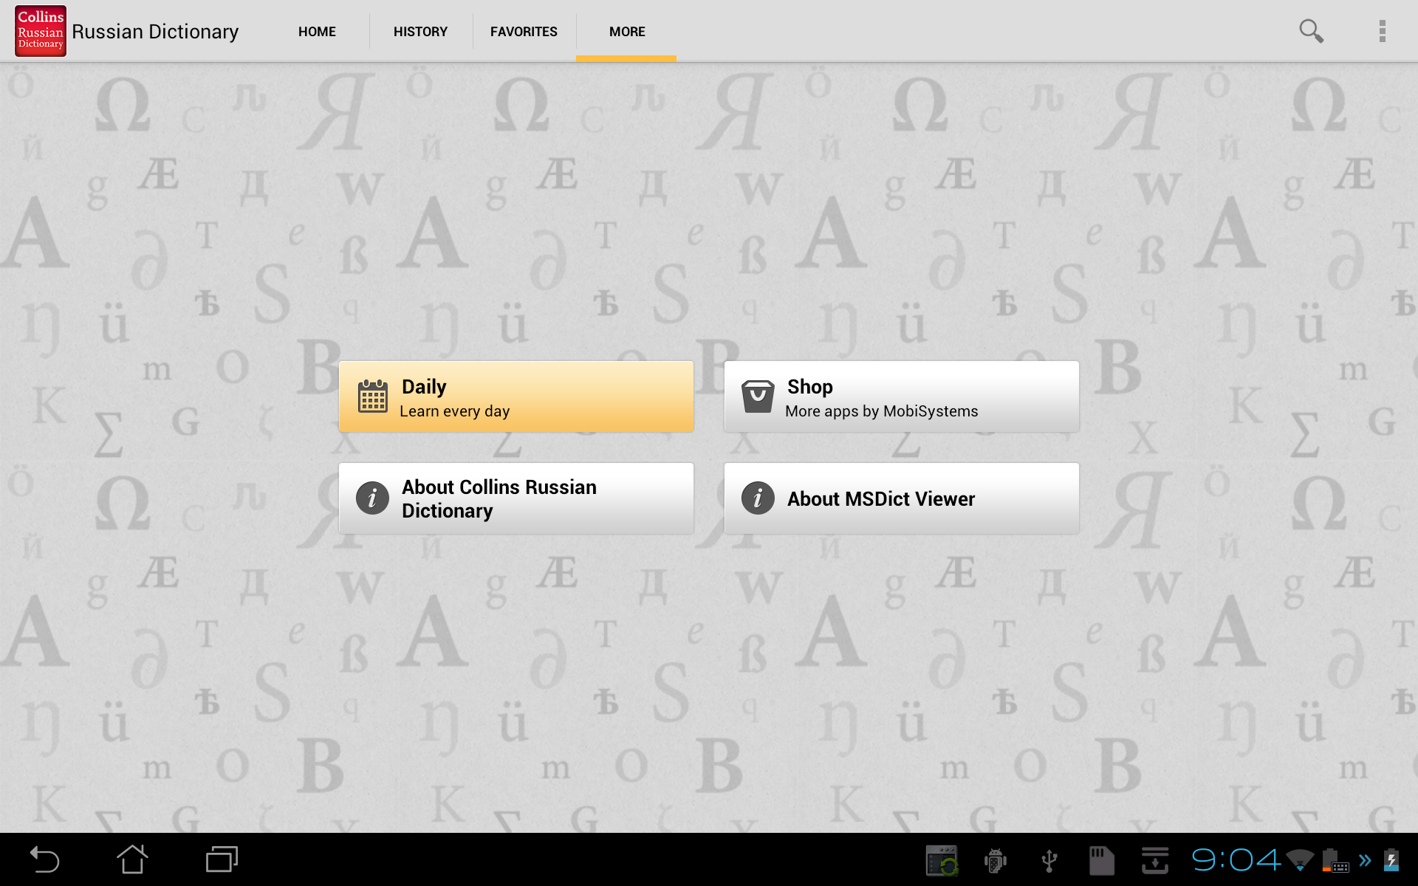
Task: Tap the Back navigation arrow
Action: (44, 859)
